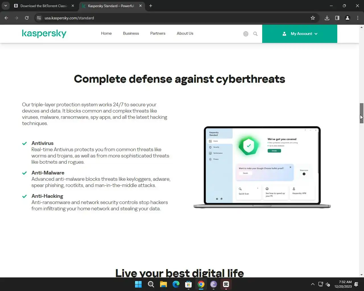Screen dimensions: 364x291
Task: Open Chrome downloads icon
Action: (327, 18)
